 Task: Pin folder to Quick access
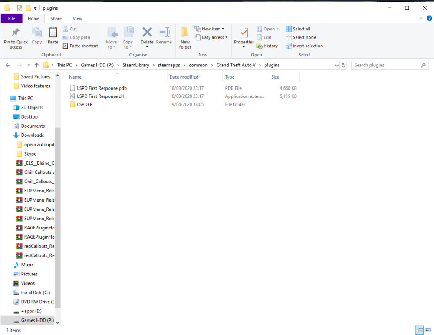(16, 39)
